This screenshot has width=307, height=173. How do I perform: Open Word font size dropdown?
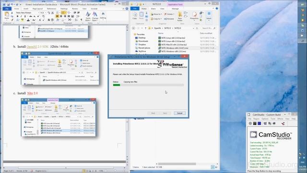click(45, 12)
